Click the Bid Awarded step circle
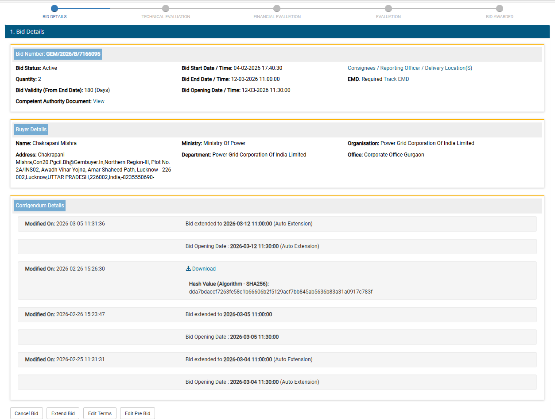Viewport: 555px width, 420px height. (500, 8)
